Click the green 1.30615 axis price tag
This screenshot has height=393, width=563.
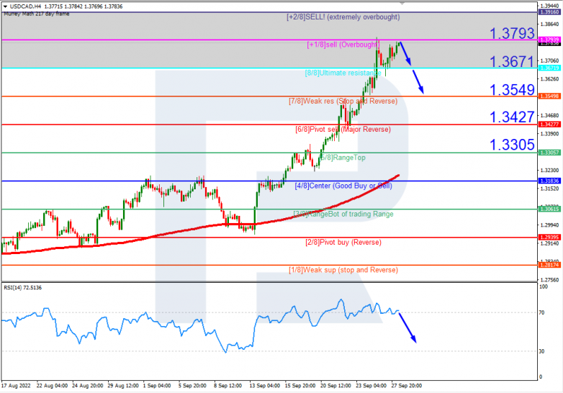click(549, 209)
